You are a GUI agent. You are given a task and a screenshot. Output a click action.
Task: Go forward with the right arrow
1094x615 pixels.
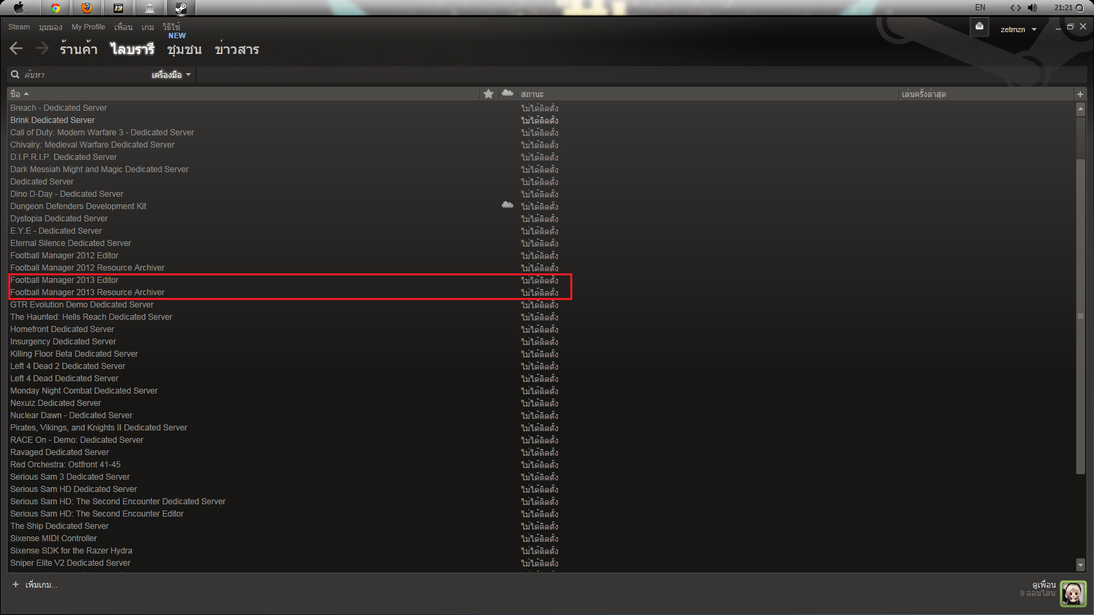coord(42,49)
